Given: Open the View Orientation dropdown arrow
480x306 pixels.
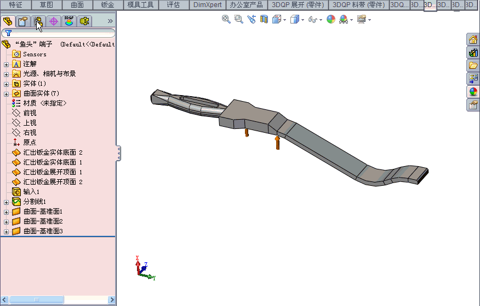Looking at the screenshot, I should (x=285, y=20).
